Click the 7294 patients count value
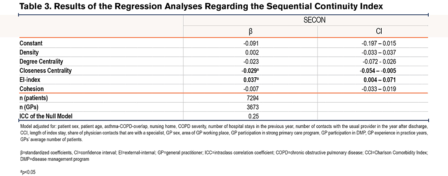This screenshot has height=176, width=448. (253, 98)
